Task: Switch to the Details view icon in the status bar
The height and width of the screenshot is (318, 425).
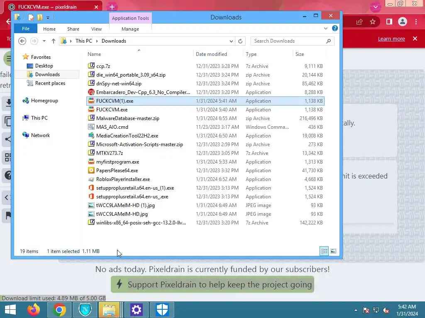Action: click(324, 251)
